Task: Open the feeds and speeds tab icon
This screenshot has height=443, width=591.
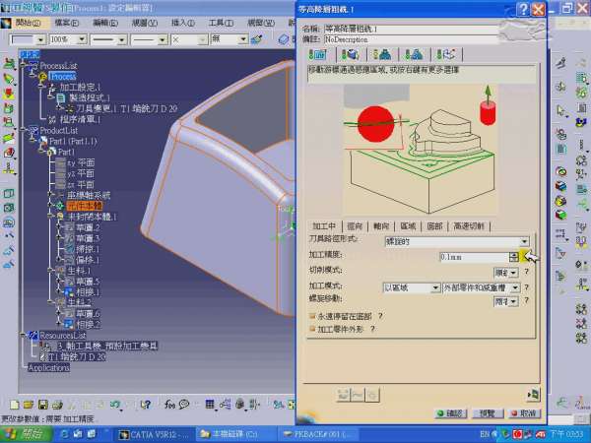Action: click(415, 54)
